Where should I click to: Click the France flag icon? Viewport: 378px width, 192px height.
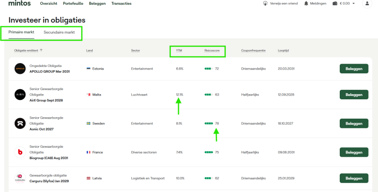88,152
